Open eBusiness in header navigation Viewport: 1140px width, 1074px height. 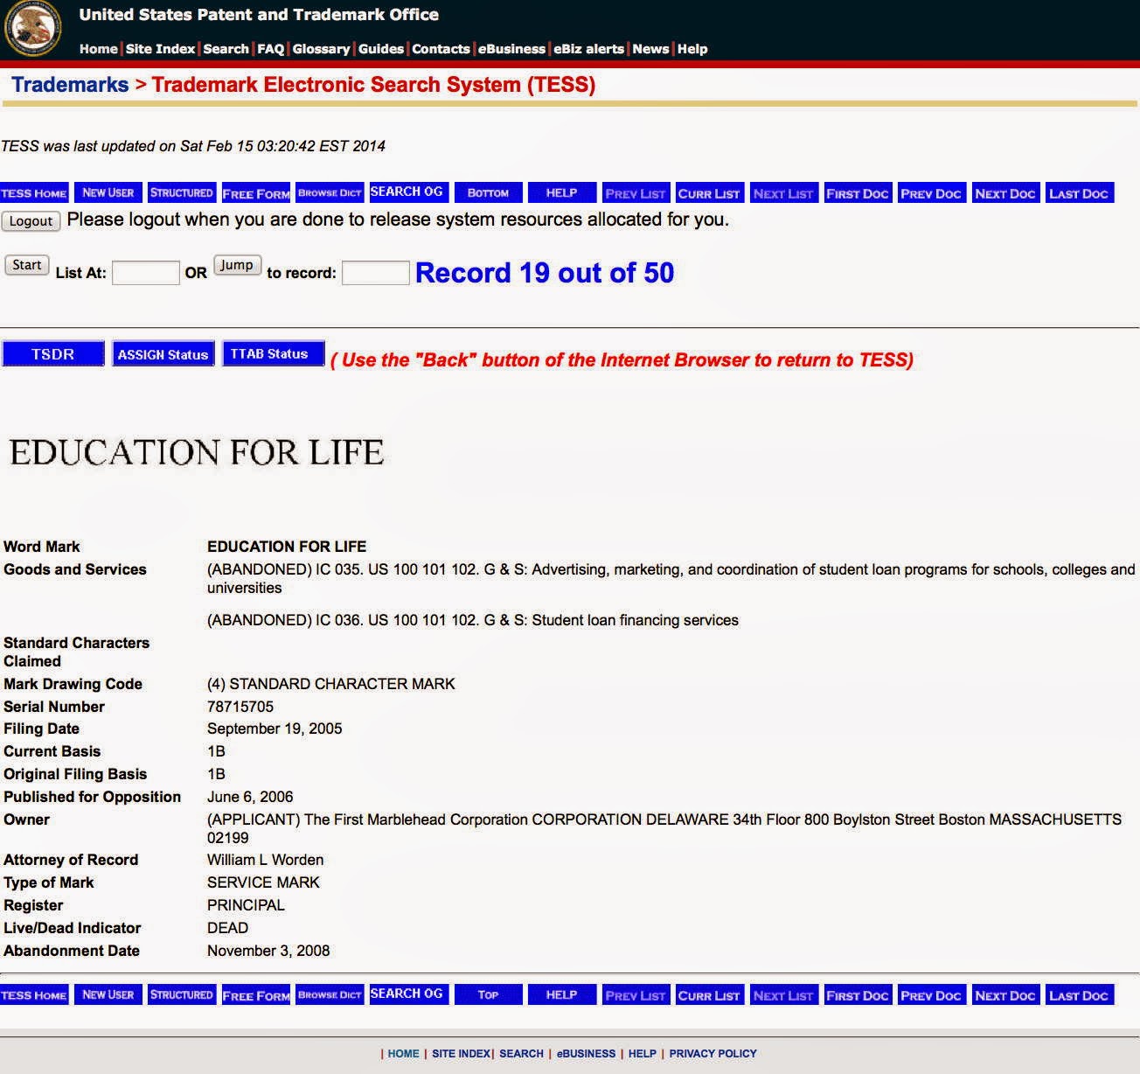tap(511, 49)
